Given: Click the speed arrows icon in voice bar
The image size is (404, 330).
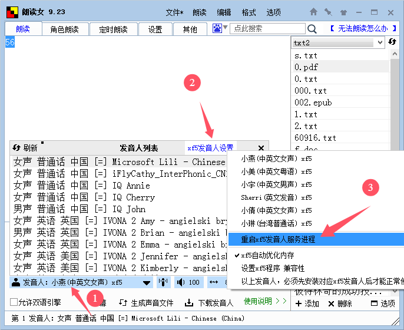Looking at the screenshot, I should pyautogui.click(x=214, y=282).
